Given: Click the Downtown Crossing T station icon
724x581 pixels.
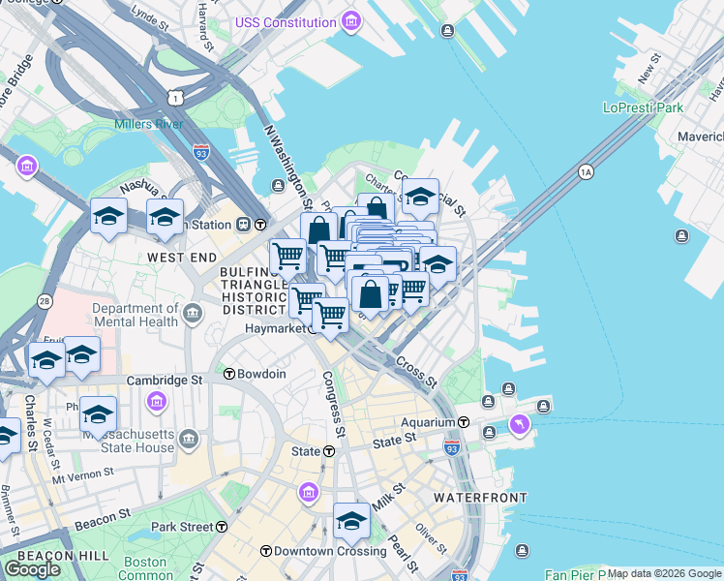Looking at the screenshot, I should [266, 551].
